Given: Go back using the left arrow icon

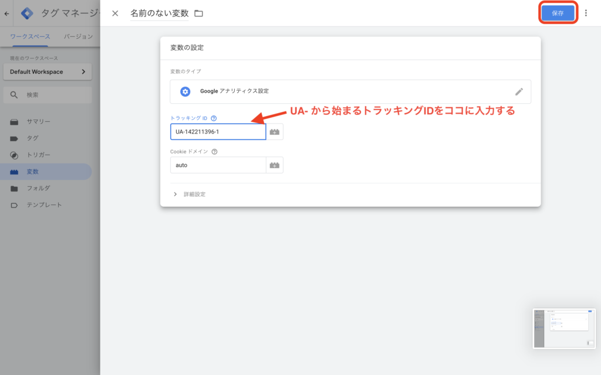Looking at the screenshot, I should tap(7, 13).
